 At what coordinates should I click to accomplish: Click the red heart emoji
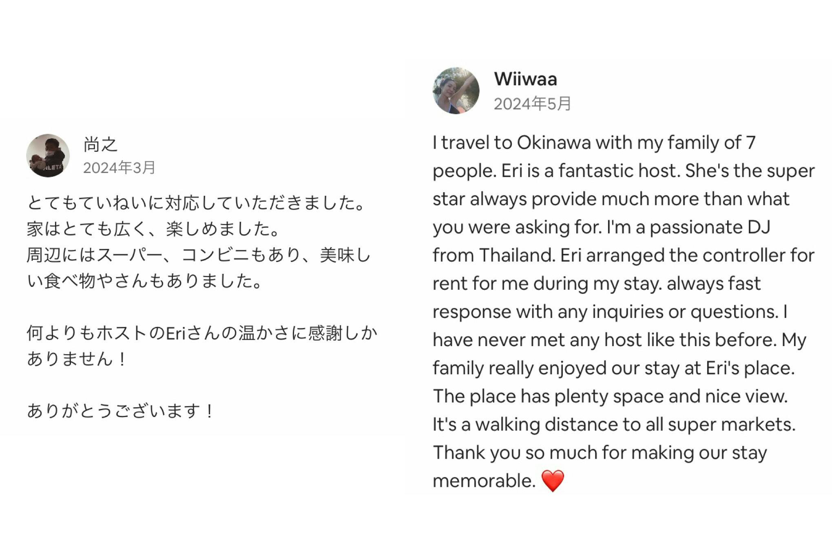coord(553,481)
